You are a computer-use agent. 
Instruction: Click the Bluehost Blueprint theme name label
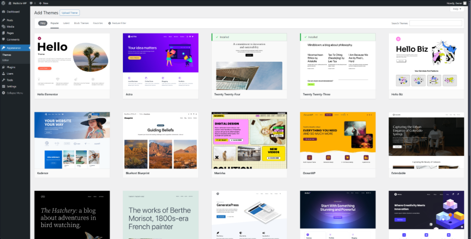[137, 173]
